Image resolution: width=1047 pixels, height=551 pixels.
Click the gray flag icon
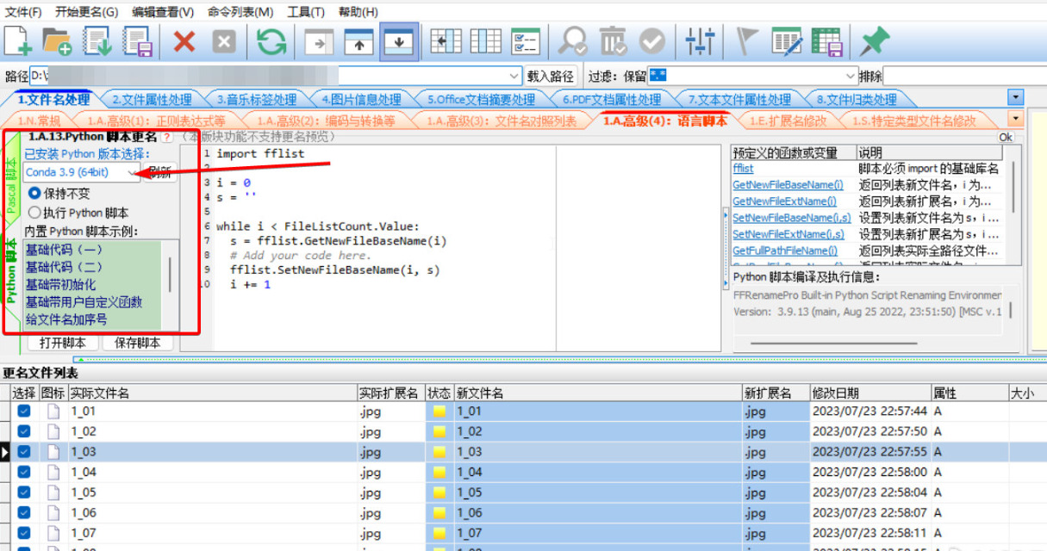746,40
